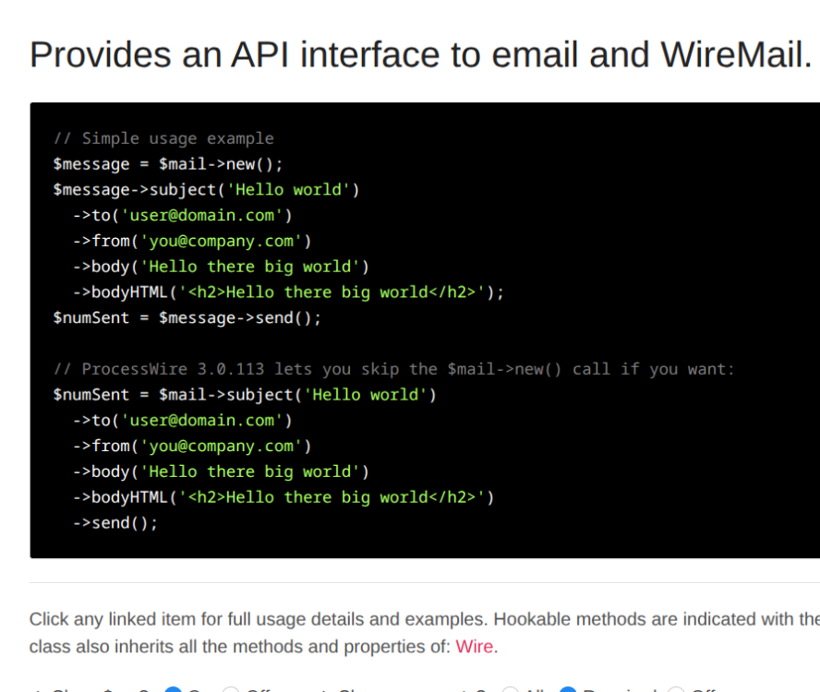Click the final '->send();' code line
Viewport: 820px width, 692px height.
[x=115, y=523]
